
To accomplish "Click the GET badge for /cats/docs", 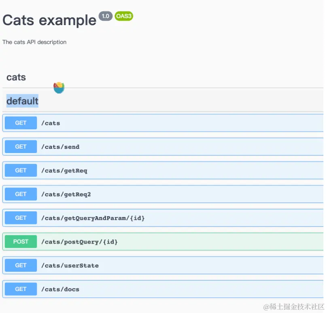I will tap(21, 289).
